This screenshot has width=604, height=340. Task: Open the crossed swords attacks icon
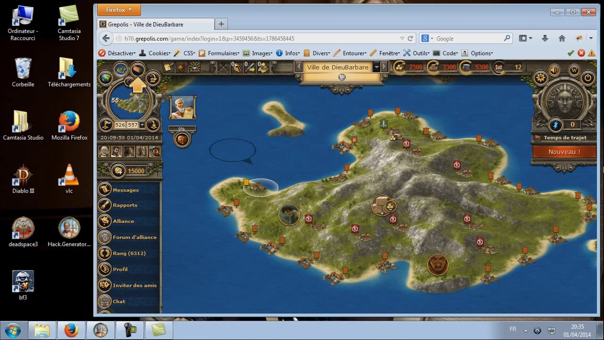[x=223, y=68]
